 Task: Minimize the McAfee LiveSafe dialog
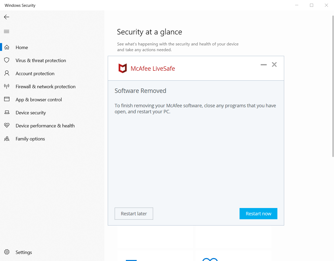pyautogui.click(x=264, y=65)
